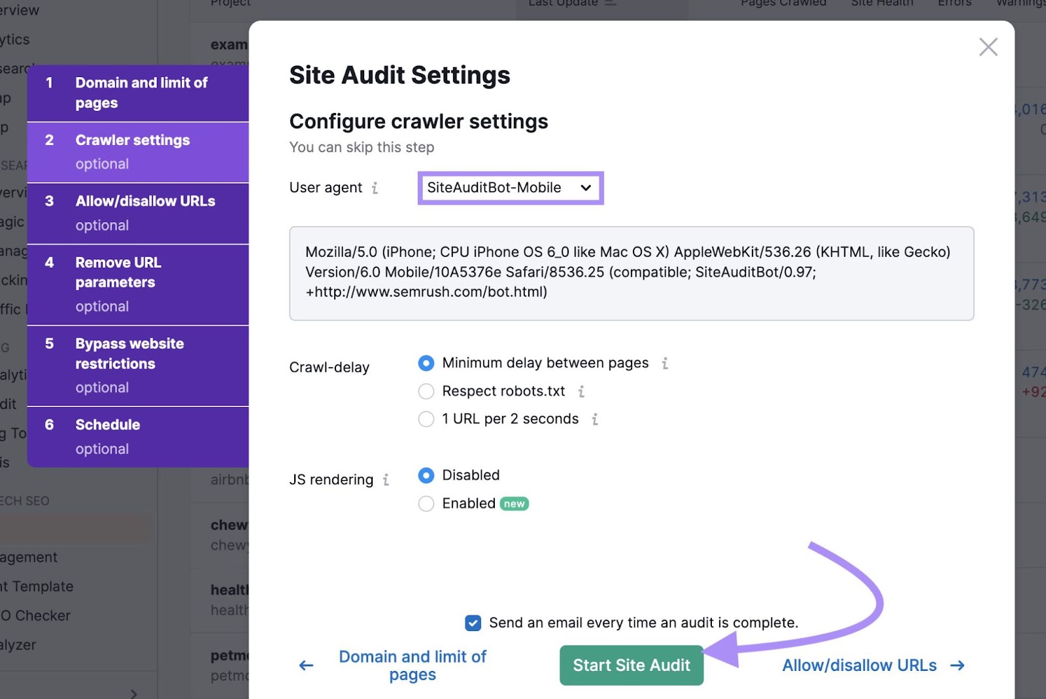This screenshot has width=1046, height=699.
Task: Expand the collapsed left sidebar chevron
Action: pos(133,692)
